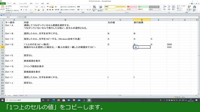Screen dimensions: 200x112
Task: Click the text orientation icon
Action: point(56,7)
